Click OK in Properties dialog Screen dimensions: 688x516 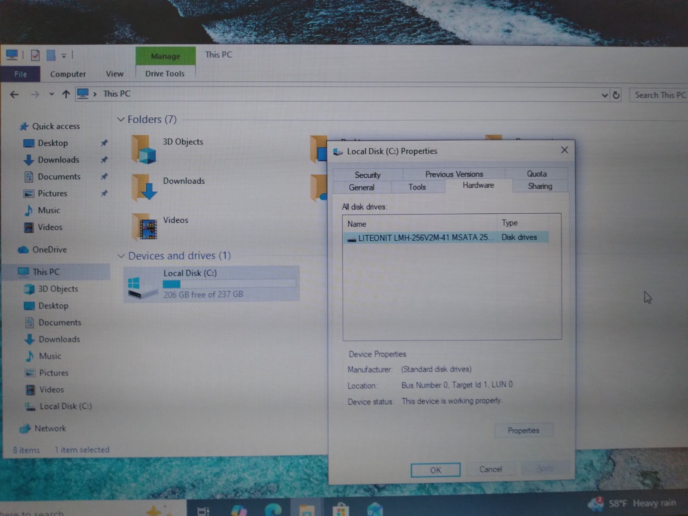tap(436, 470)
